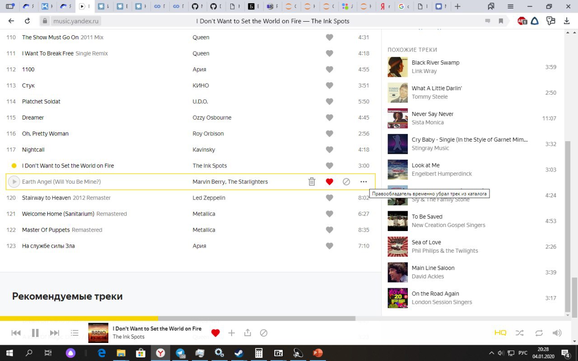The width and height of the screenshot is (578, 361).
Task: Open Roy Orbison artist page
Action: click(208, 134)
